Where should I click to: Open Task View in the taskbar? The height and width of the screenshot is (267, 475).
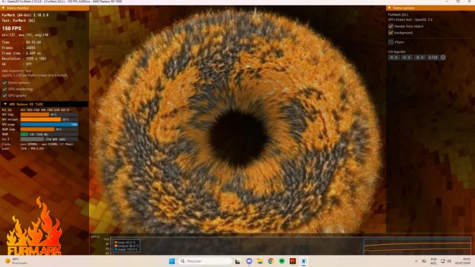pyautogui.click(x=238, y=261)
